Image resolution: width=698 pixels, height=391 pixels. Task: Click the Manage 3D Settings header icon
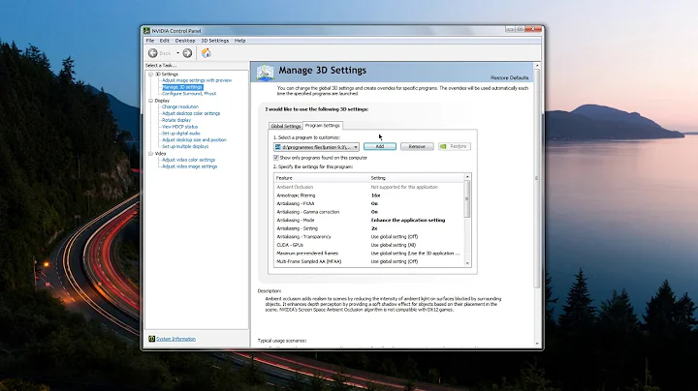tap(265, 72)
